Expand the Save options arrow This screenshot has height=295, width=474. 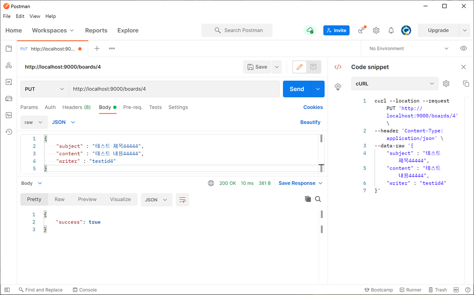click(x=277, y=67)
